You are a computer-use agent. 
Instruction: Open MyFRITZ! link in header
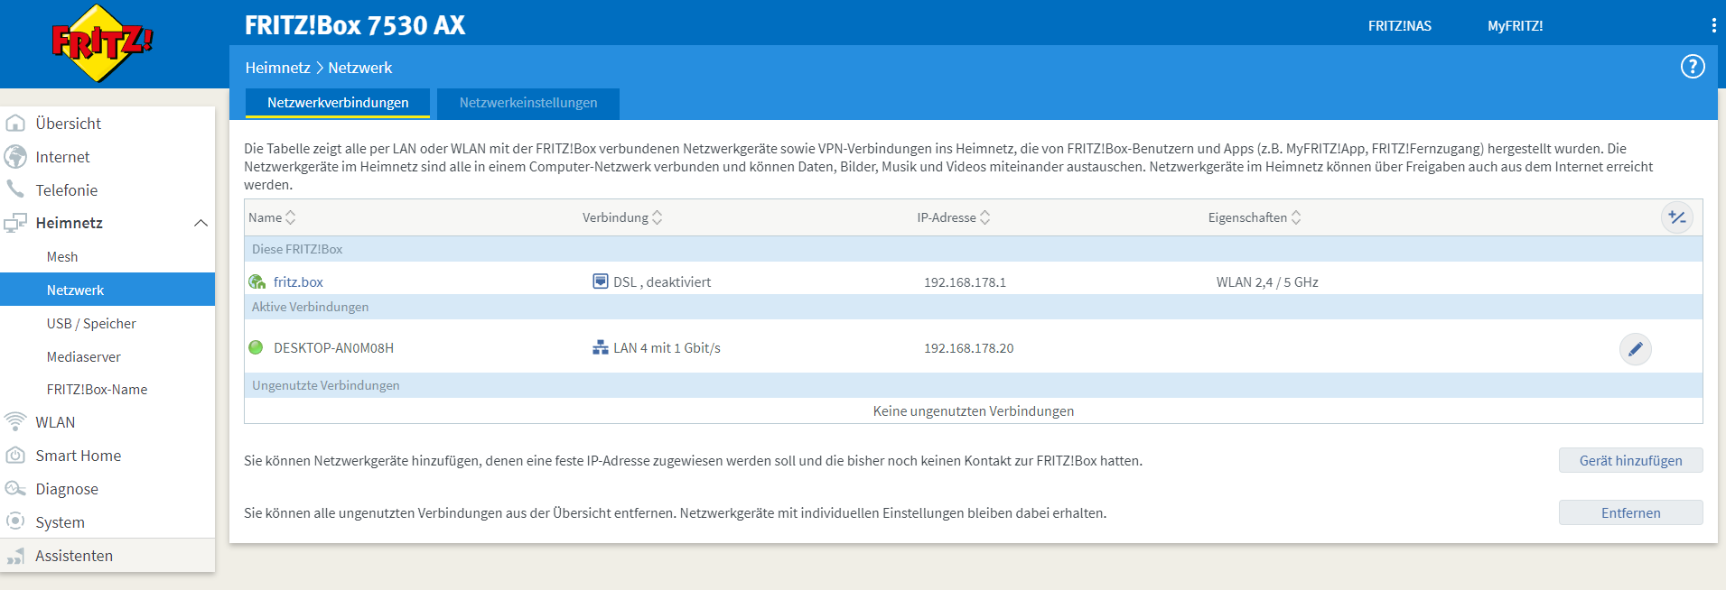(x=1515, y=25)
